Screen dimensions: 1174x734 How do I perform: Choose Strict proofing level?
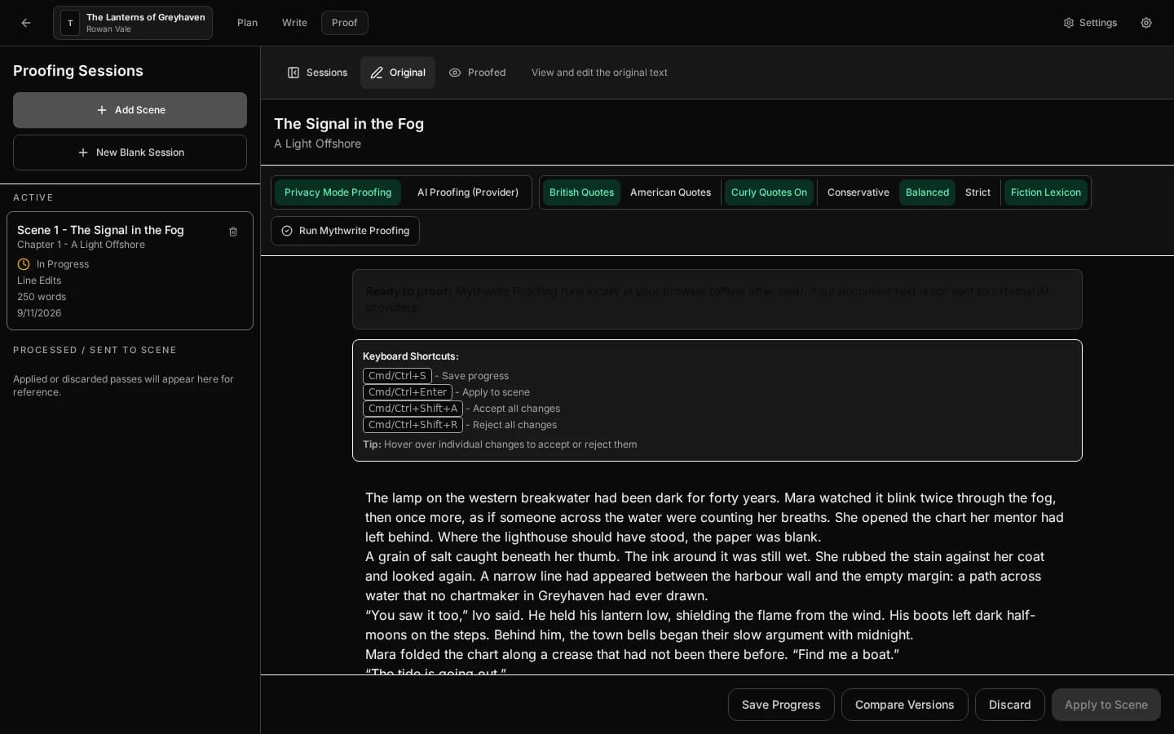pos(978,192)
